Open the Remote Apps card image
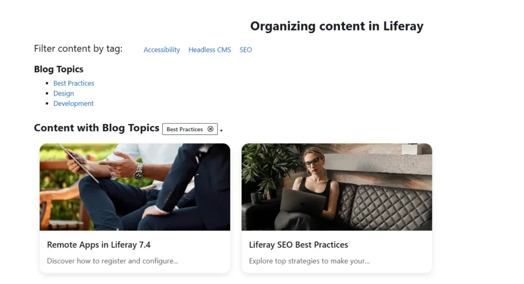The height and width of the screenshot is (284, 524). click(135, 187)
